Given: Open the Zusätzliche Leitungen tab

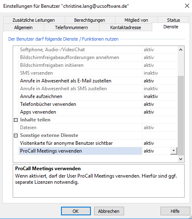Looking at the screenshot, I should tap(34, 20).
